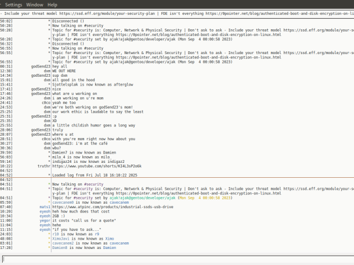The height and width of the screenshot is (265, 354).
Task: Click nickname truthr
Action: (x=44, y=166)
